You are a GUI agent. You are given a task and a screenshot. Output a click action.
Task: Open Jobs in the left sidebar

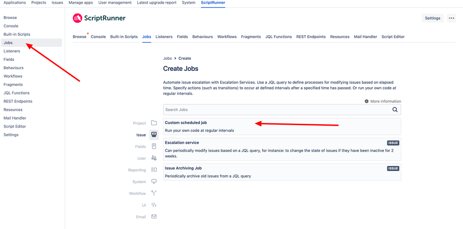click(32, 43)
